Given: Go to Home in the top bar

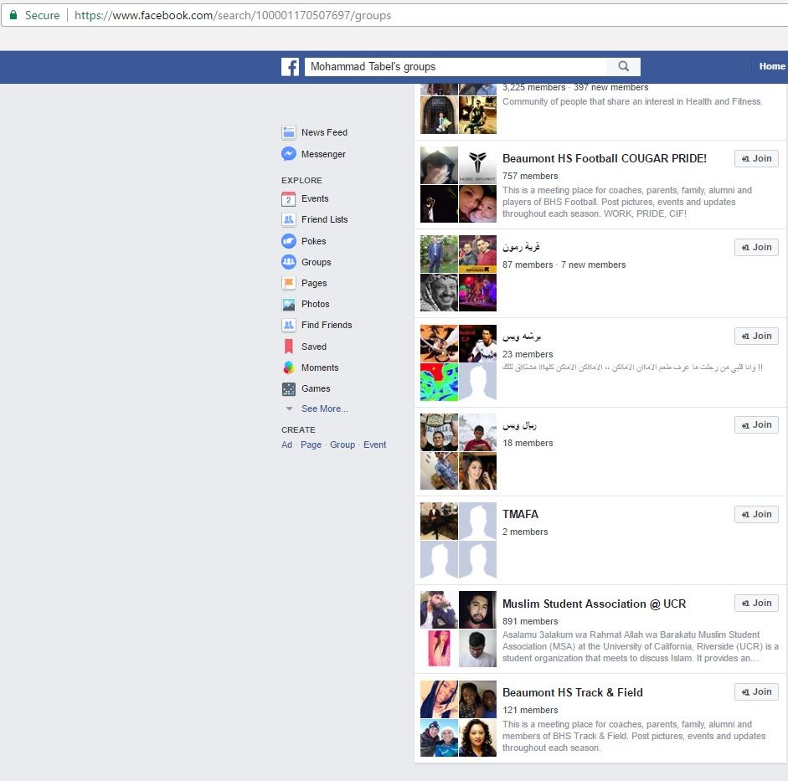Looking at the screenshot, I should pyautogui.click(x=771, y=65).
